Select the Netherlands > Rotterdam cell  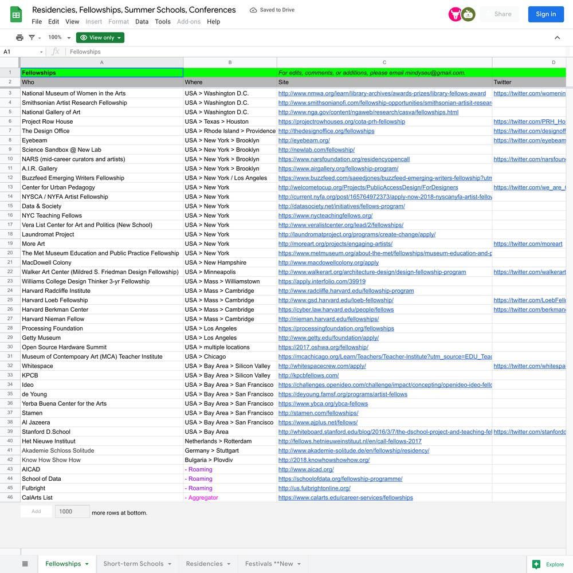[x=230, y=441]
